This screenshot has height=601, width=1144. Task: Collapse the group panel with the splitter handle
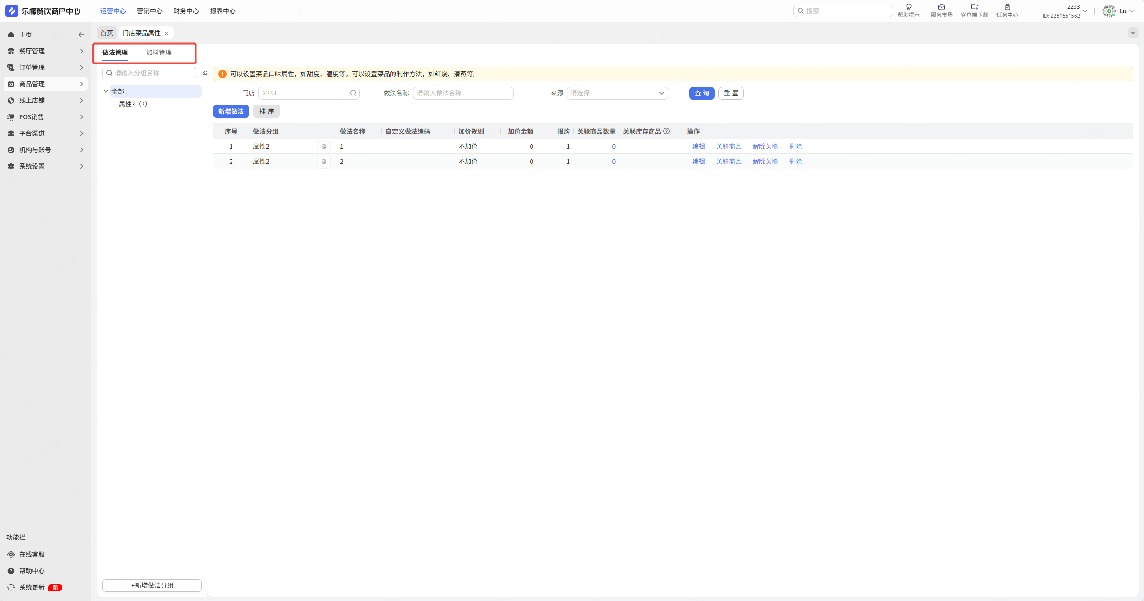pos(205,73)
